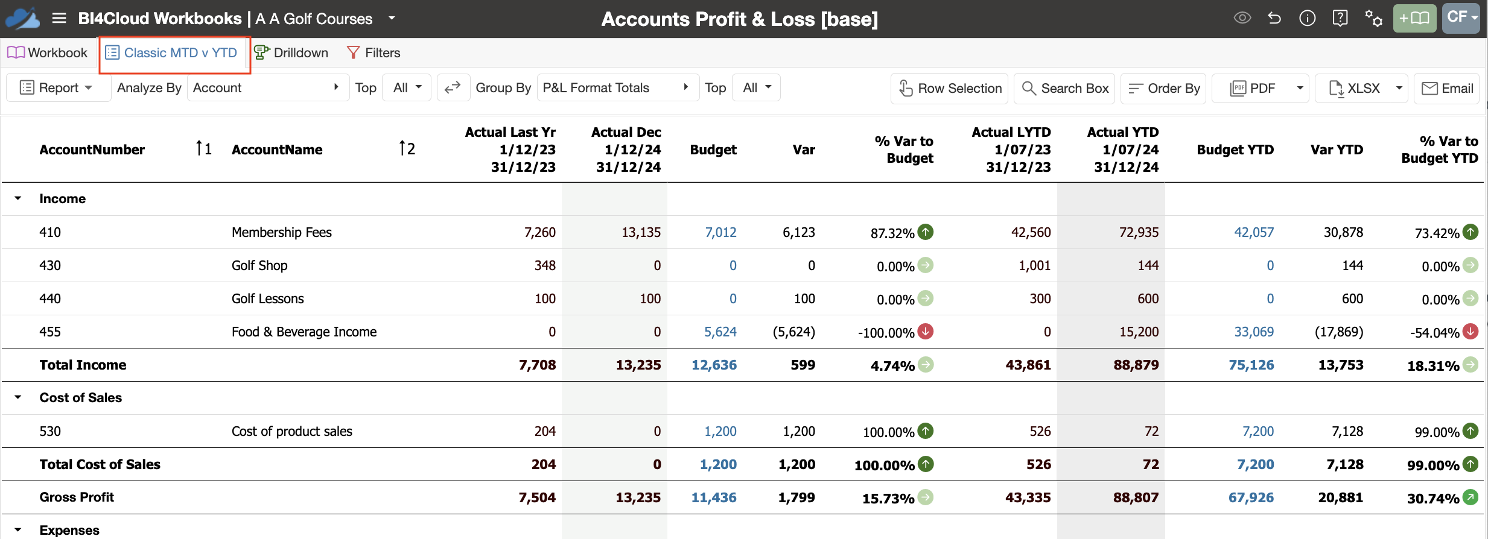Toggle the eye preview icon in header
The width and height of the screenshot is (1488, 539).
pyautogui.click(x=1242, y=18)
